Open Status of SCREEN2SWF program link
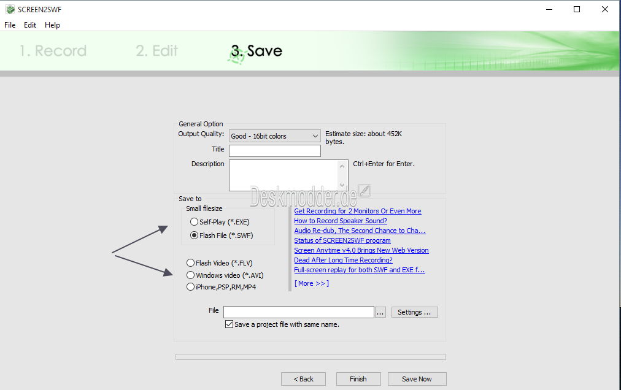The height and width of the screenshot is (390, 621). pyautogui.click(x=342, y=240)
